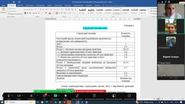
Task: Expand audio options arrow next to Звук
Action: pos(12,96)
